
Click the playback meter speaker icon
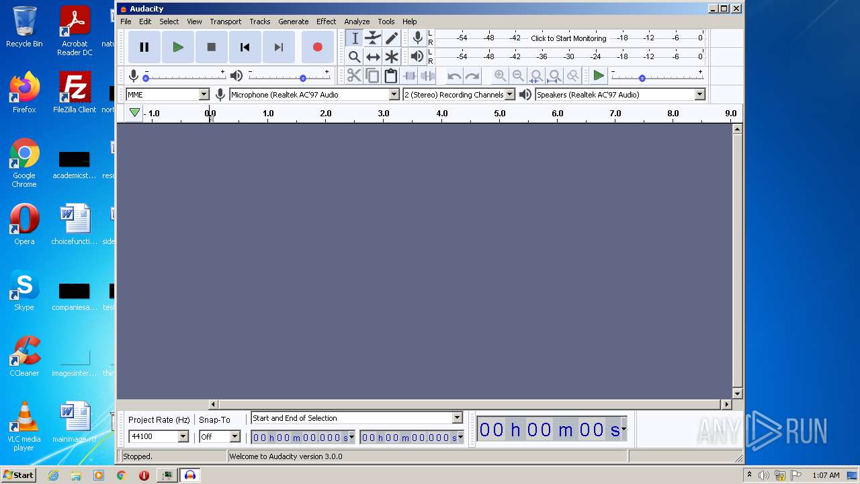(417, 56)
